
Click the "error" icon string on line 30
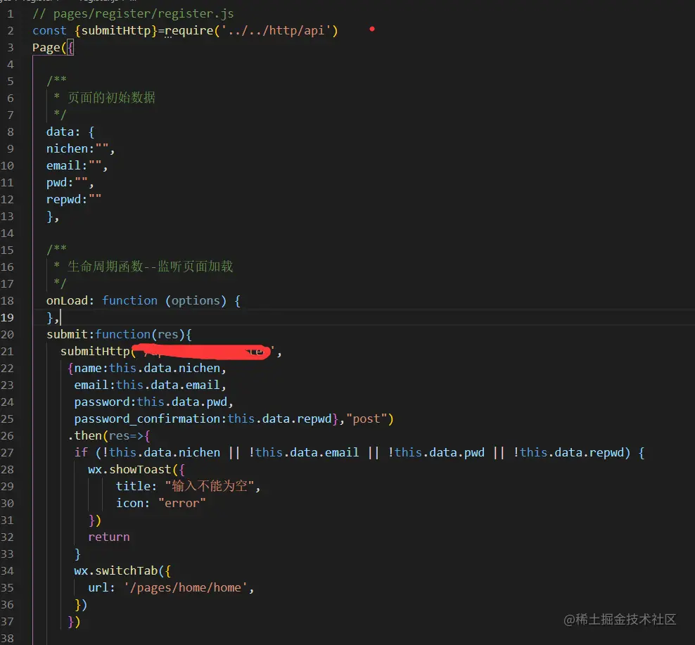[181, 503]
